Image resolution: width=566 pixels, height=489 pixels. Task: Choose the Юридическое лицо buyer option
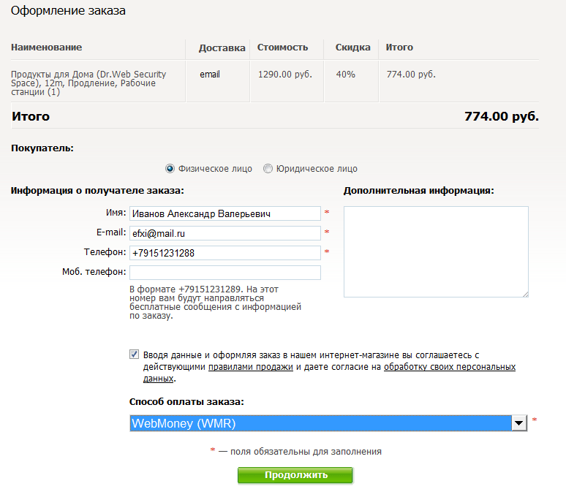tap(268, 169)
